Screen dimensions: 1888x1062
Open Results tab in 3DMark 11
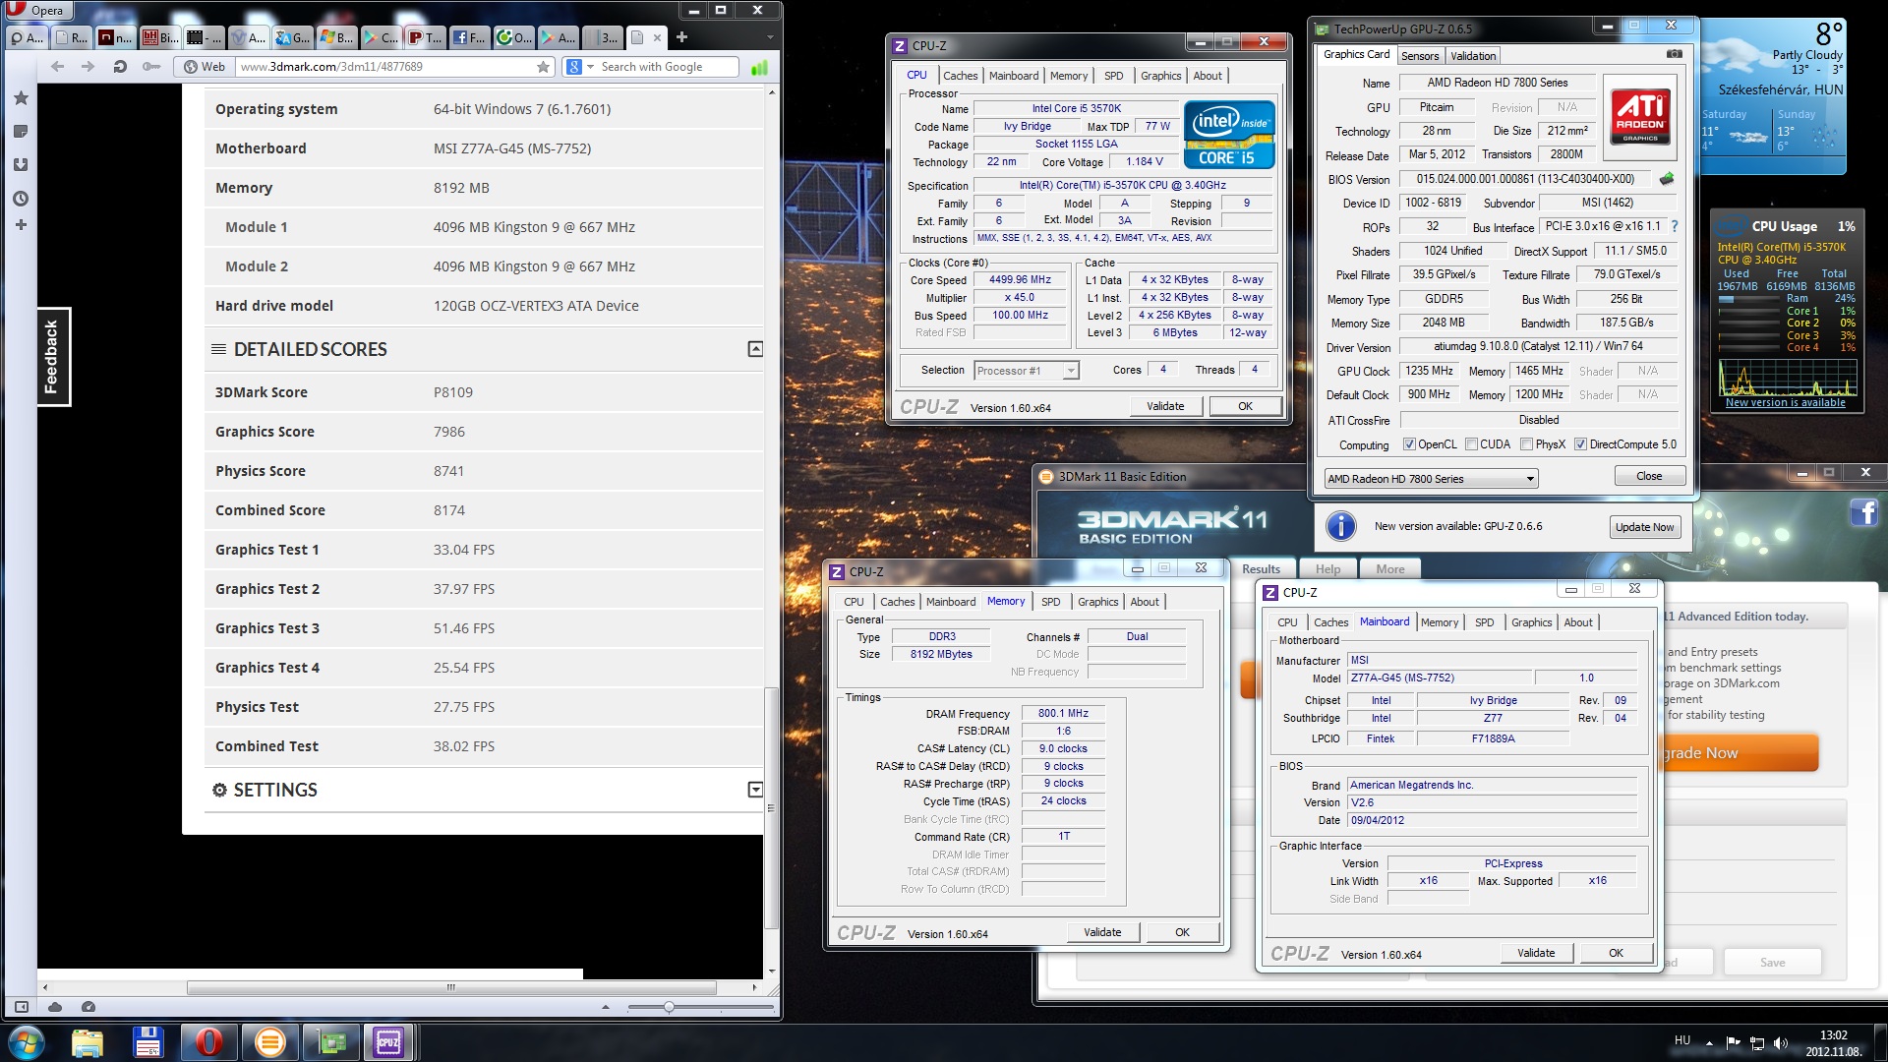1261,569
